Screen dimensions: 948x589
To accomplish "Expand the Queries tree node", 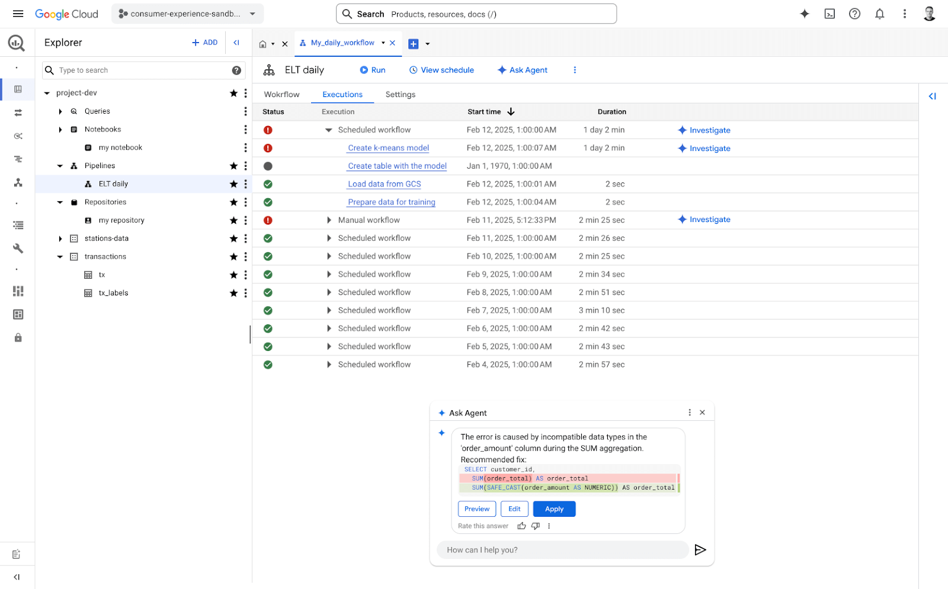I will point(60,111).
